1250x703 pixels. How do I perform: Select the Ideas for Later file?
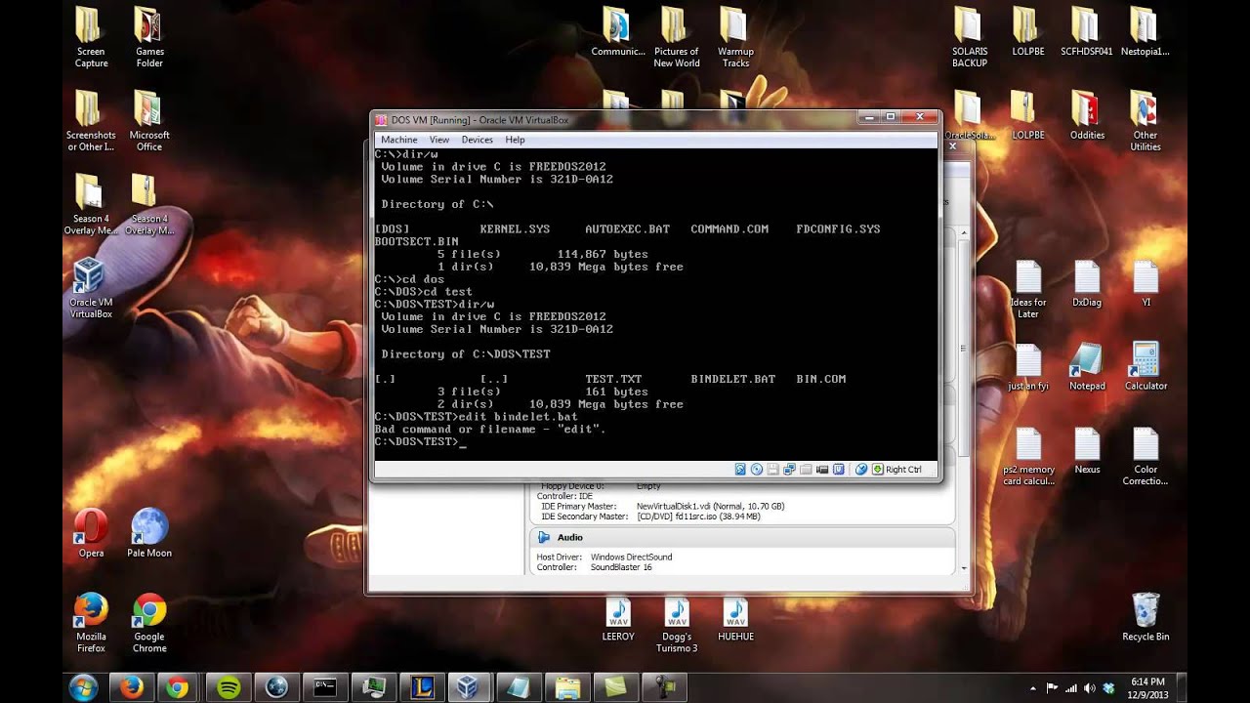tap(1028, 289)
